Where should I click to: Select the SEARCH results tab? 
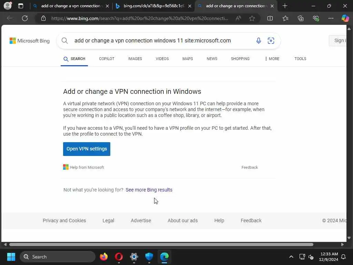coord(74,59)
